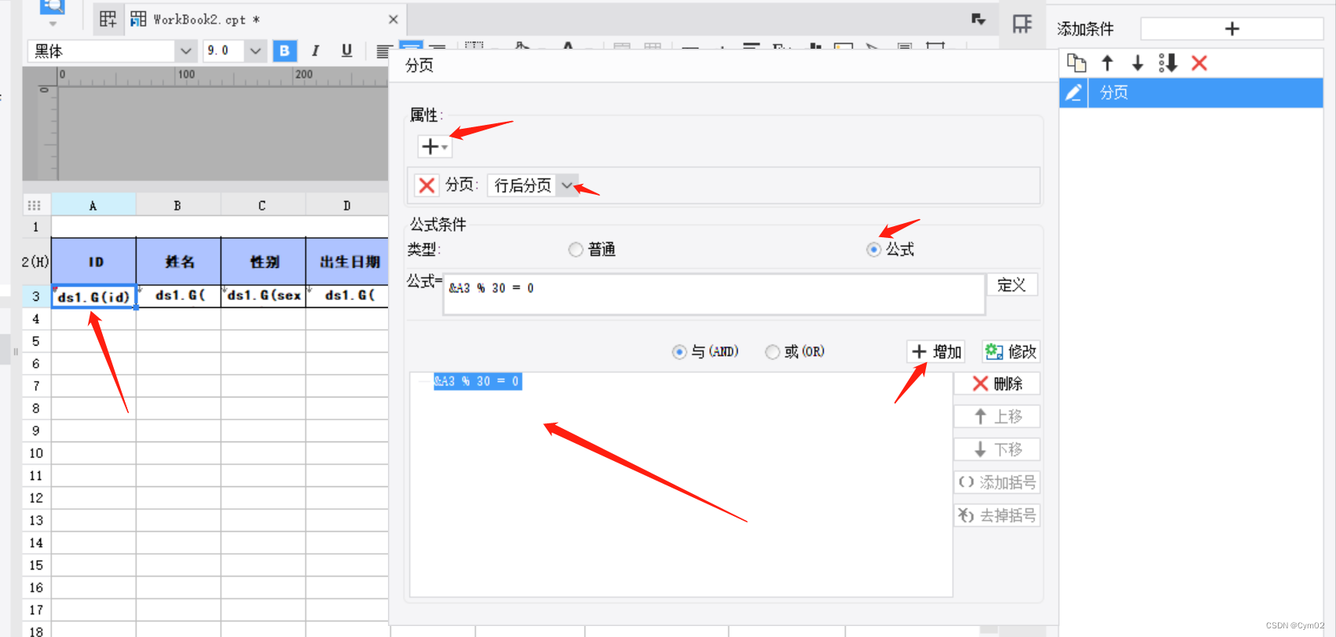Select the 出生日期 header cell
The image size is (1336, 637).
click(x=347, y=262)
